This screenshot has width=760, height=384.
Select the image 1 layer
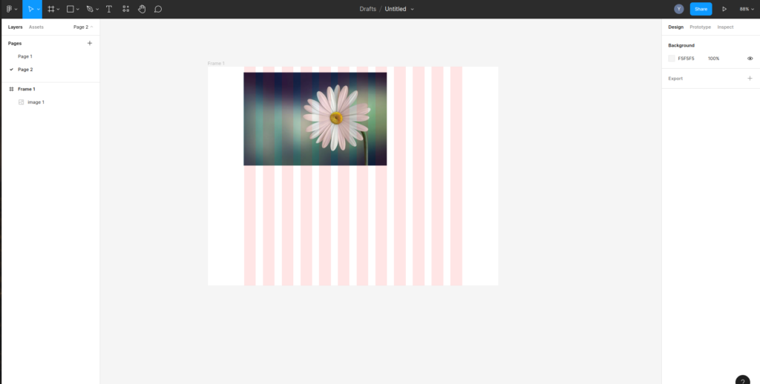[36, 102]
